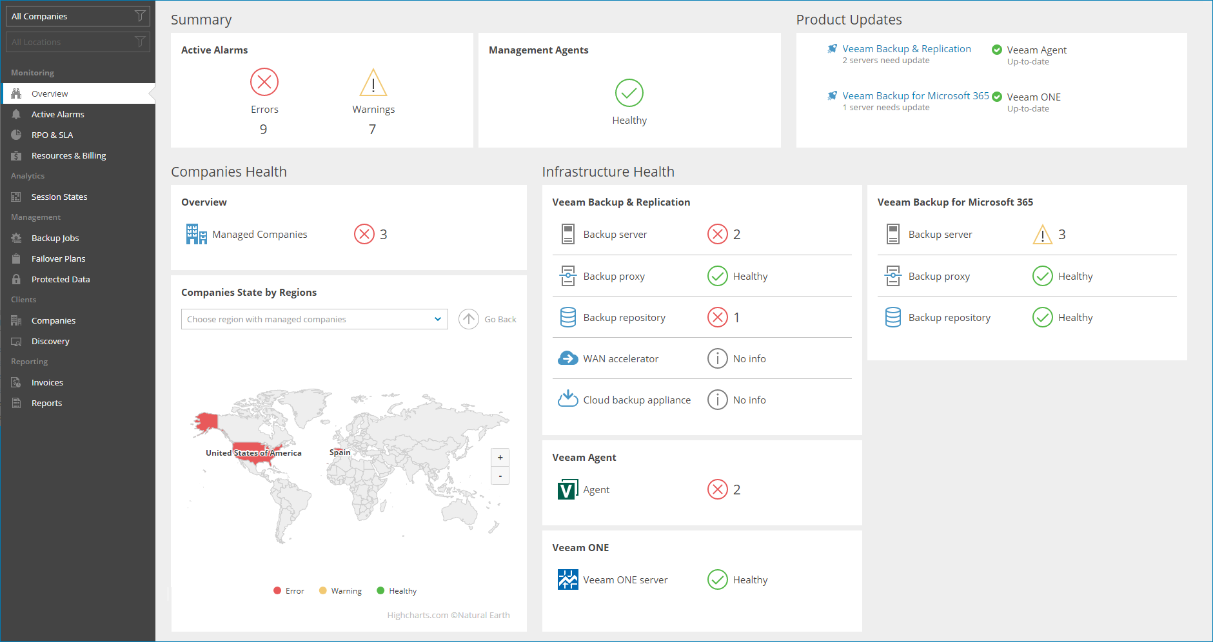Click the Go Back button
The width and height of the screenshot is (1213, 642).
(x=488, y=319)
